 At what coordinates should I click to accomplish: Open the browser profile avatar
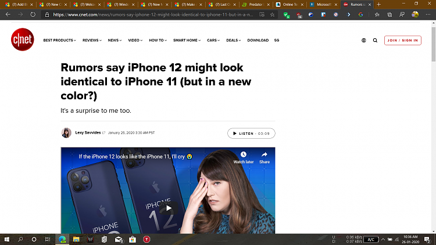[415, 15]
